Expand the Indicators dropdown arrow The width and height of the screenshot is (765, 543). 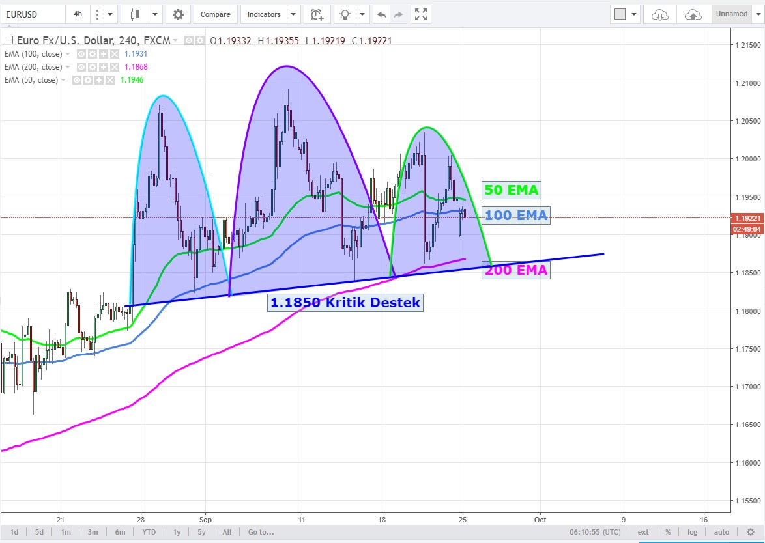[293, 14]
